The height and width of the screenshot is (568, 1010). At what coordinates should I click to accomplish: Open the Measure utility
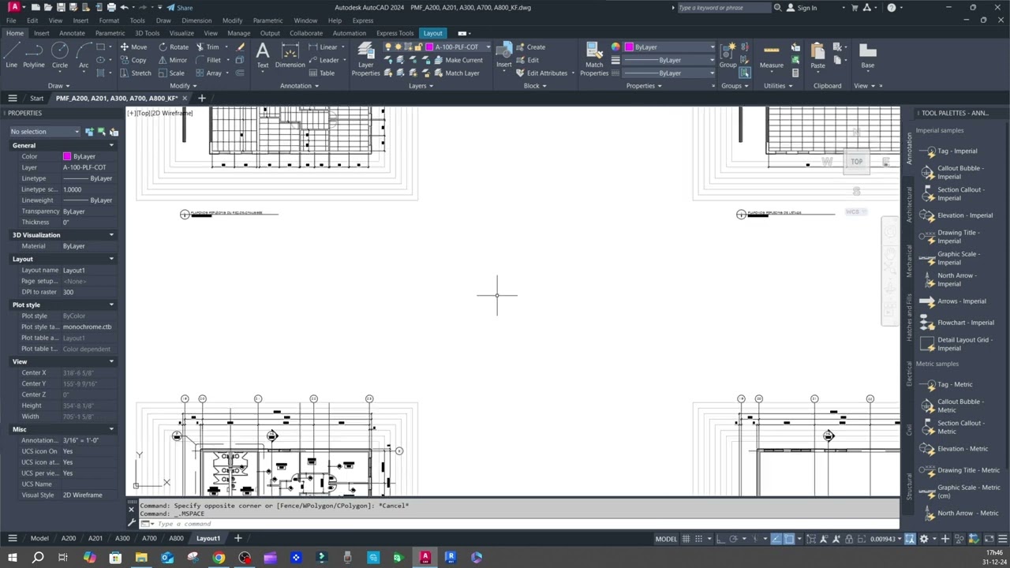pyautogui.click(x=772, y=57)
